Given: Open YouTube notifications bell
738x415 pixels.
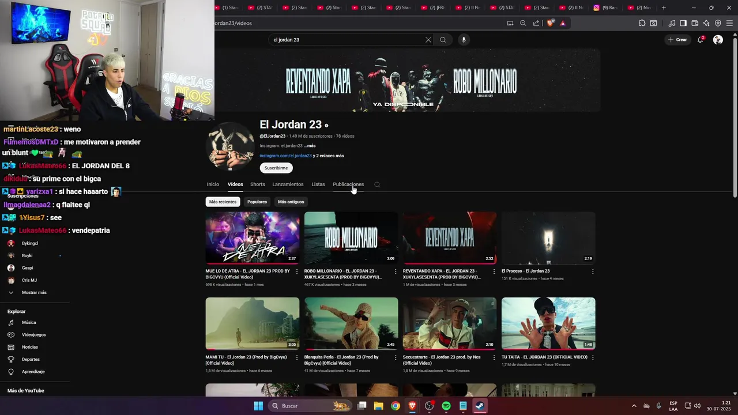Looking at the screenshot, I should point(701,40).
